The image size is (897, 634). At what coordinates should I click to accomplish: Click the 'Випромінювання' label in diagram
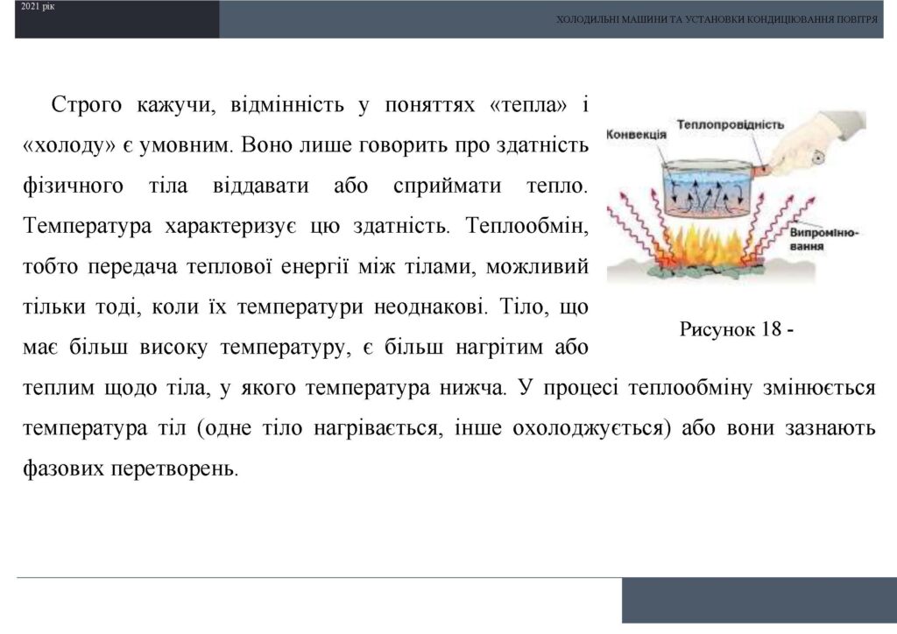pyautogui.click(x=823, y=240)
